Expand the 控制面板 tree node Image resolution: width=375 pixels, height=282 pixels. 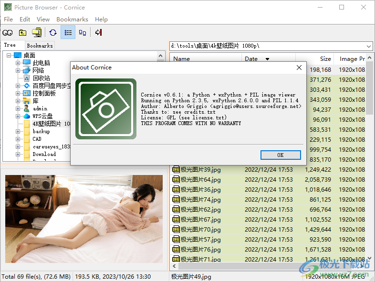tap(18, 93)
